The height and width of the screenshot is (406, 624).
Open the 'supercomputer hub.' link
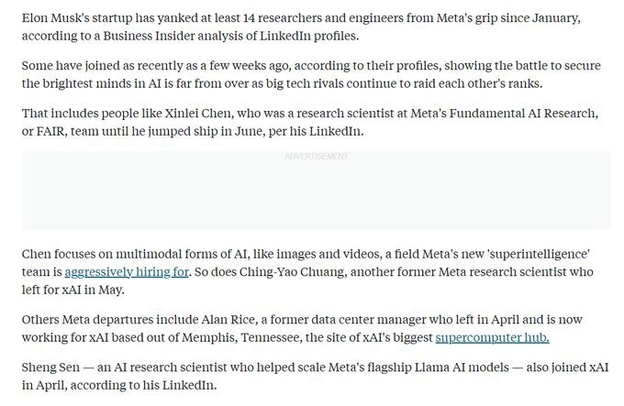[x=492, y=338]
